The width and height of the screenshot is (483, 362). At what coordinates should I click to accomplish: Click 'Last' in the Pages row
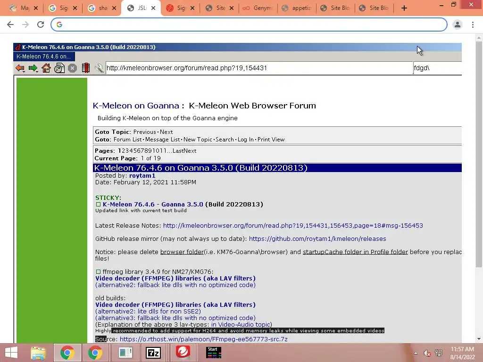coord(178,151)
